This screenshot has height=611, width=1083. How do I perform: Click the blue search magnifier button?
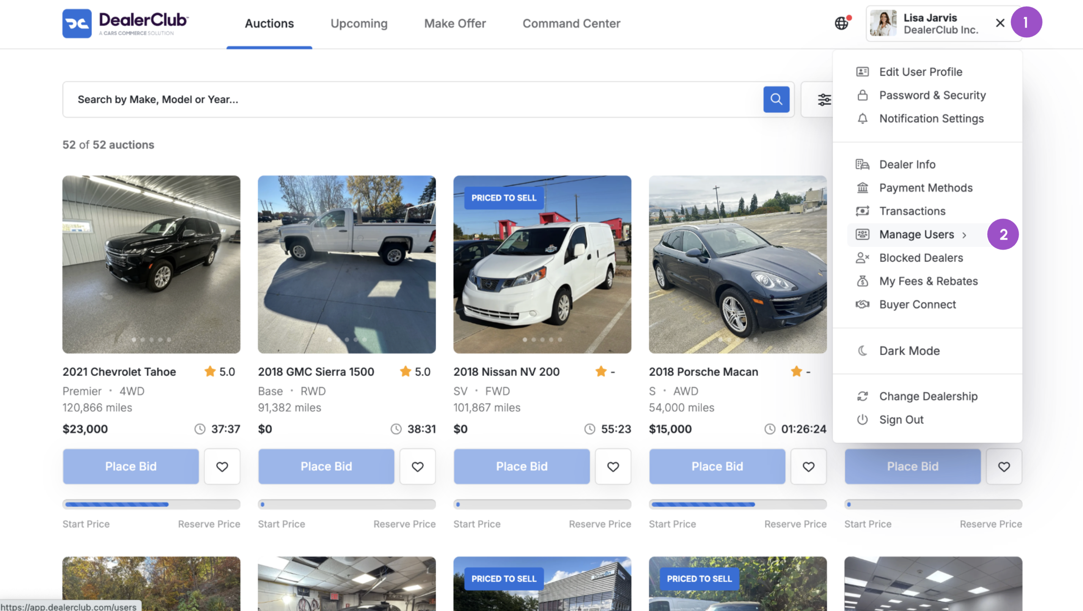point(776,99)
